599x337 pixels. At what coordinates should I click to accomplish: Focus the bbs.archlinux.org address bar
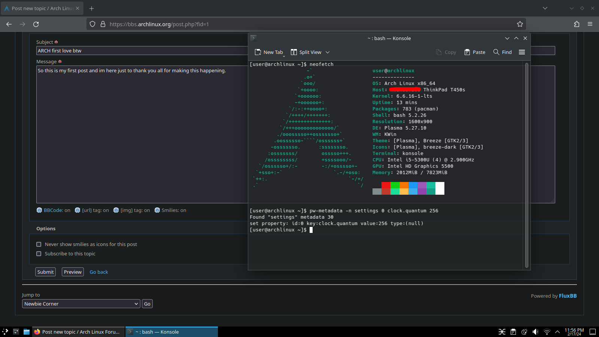point(307,24)
